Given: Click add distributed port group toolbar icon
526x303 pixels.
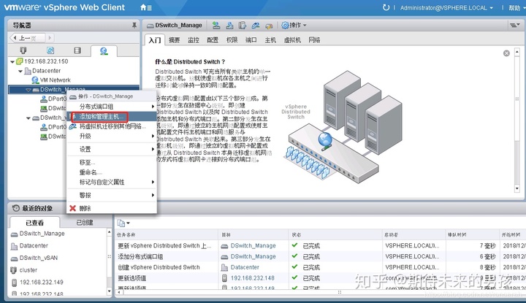Looking at the screenshot, I should [216, 25].
